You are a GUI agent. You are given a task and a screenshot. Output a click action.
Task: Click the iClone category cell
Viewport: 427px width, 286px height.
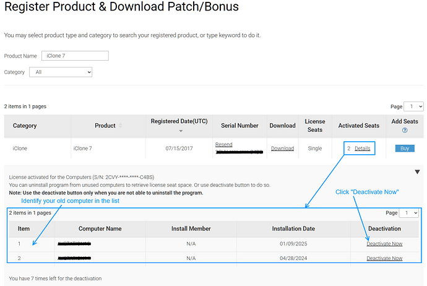click(x=20, y=149)
